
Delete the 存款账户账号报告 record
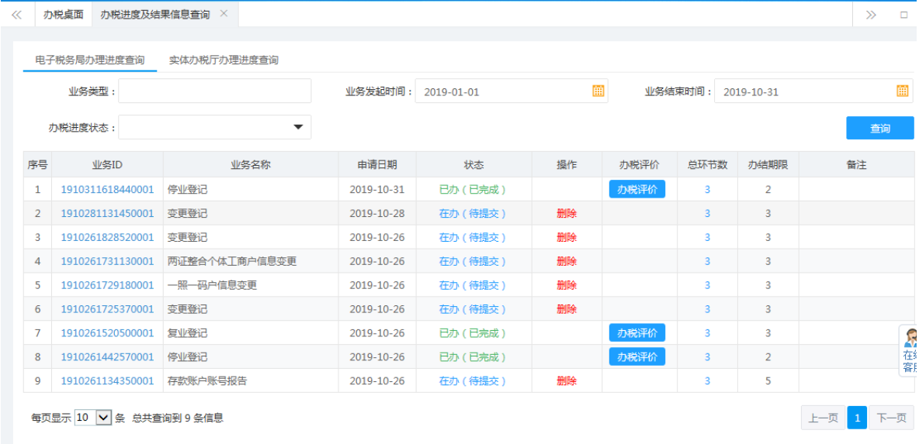pyautogui.click(x=567, y=381)
